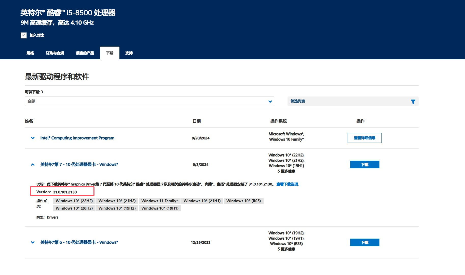Collapse the 第 7 - 10 代 graphics driver row
The width and height of the screenshot is (465, 275).
click(33, 164)
